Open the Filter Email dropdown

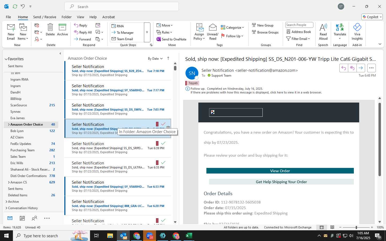pyautogui.click(x=298, y=39)
